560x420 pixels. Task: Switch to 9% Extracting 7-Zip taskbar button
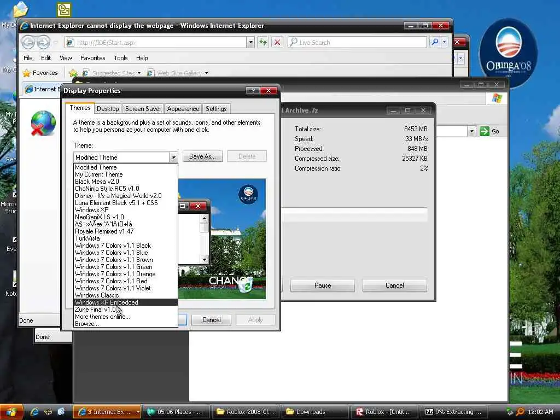(x=454, y=412)
